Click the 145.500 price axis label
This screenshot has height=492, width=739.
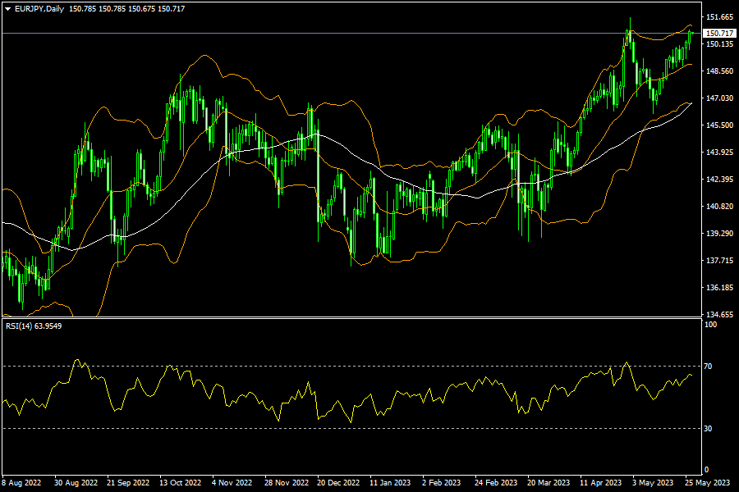pyautogui.click(x=719, y=125)
